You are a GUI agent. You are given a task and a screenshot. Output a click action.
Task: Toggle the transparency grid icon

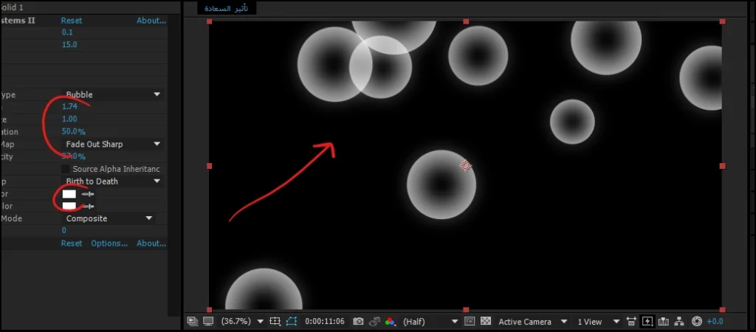coord(486,320)
